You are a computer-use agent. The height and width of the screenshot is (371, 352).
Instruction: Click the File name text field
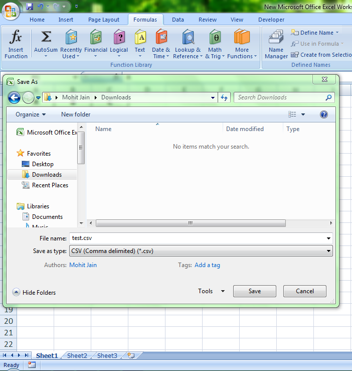click(201, 238)
